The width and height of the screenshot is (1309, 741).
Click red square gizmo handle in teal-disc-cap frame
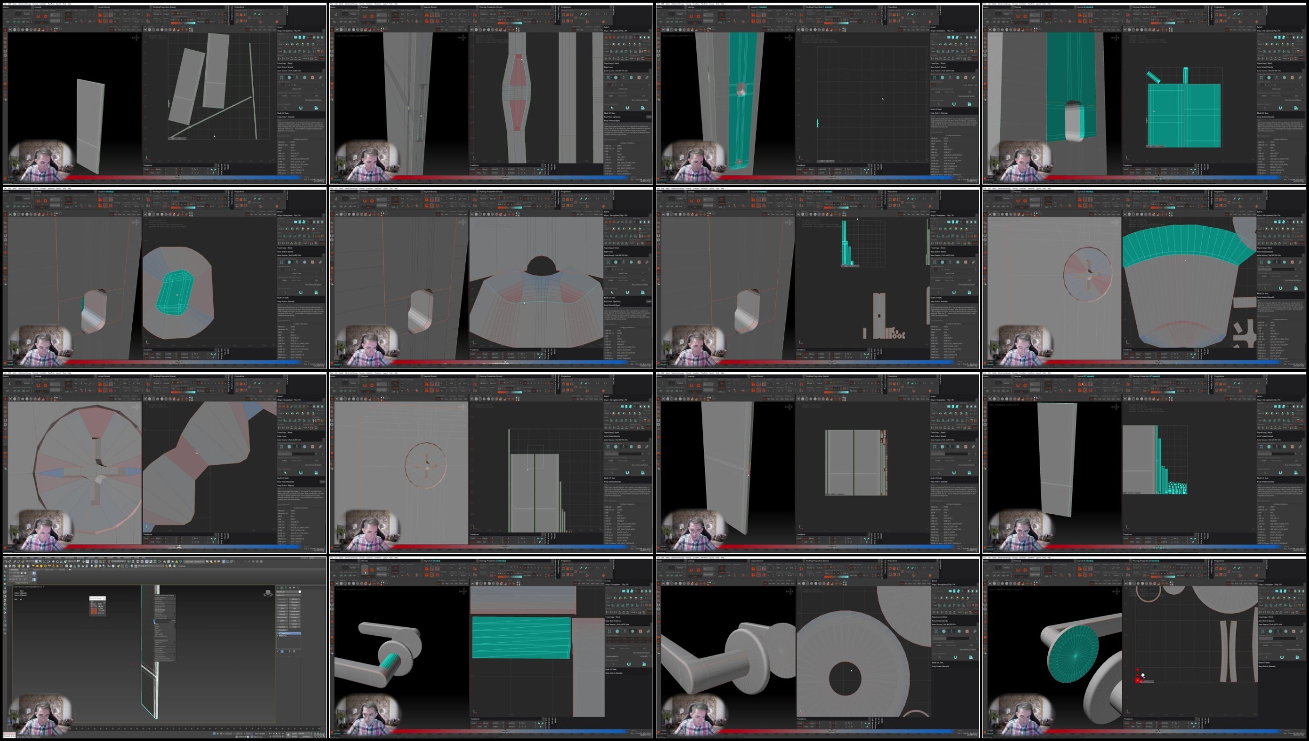point(1138,681)
